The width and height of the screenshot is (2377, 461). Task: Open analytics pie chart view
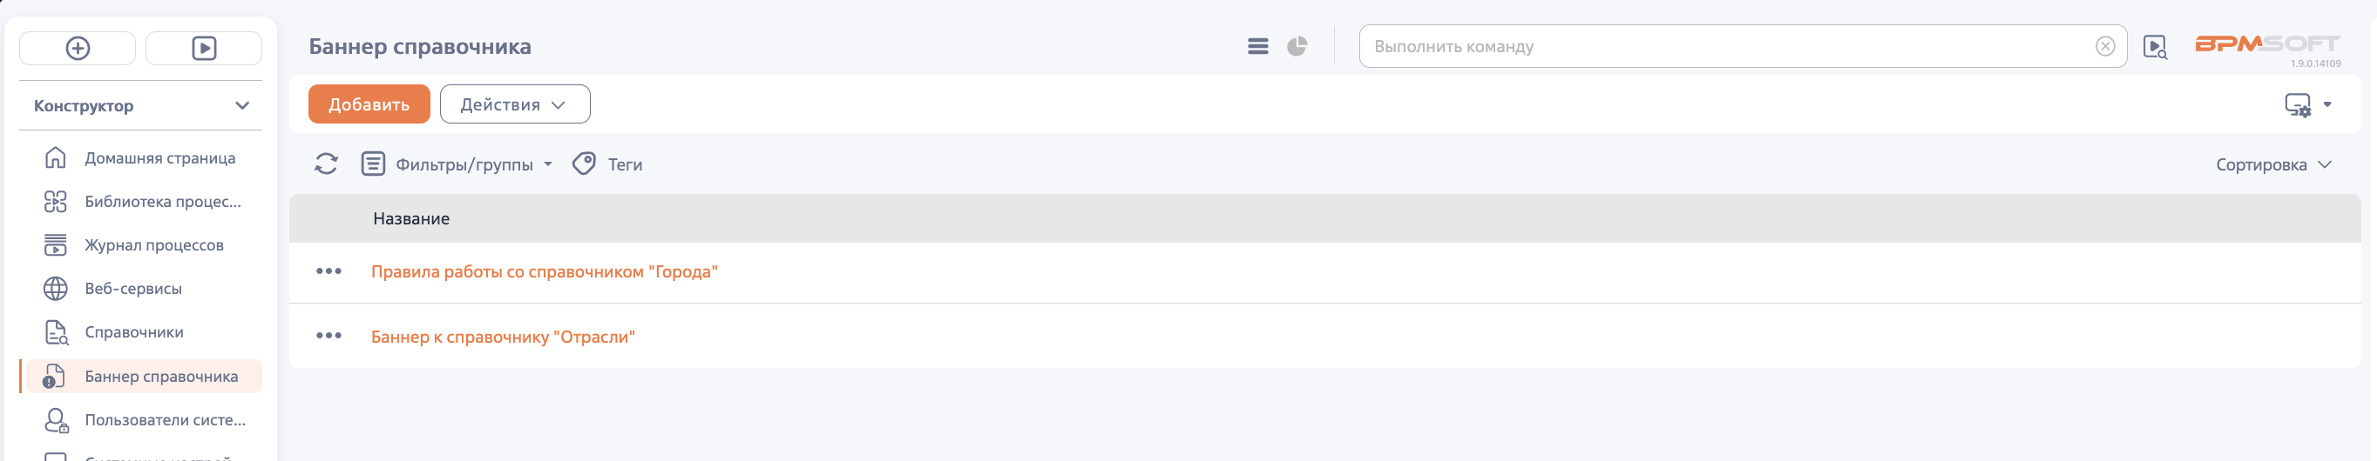(x=1297, y=46)
